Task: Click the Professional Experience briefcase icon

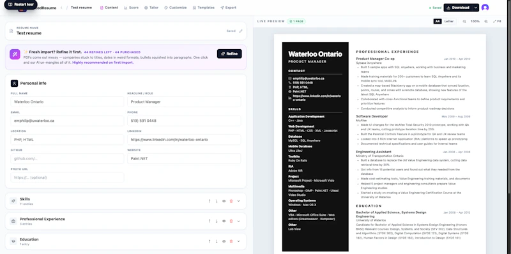Action: point(13,221)
